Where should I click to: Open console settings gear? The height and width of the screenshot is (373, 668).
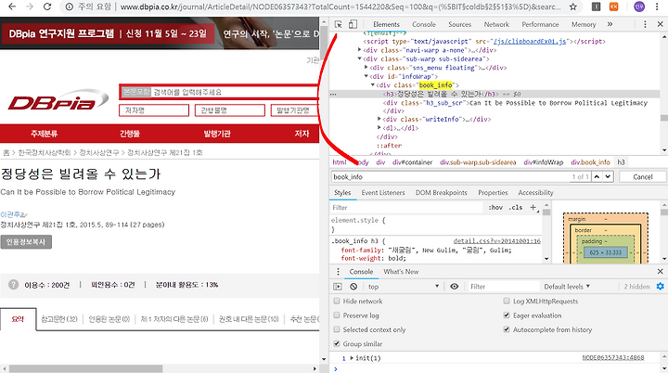660,287
